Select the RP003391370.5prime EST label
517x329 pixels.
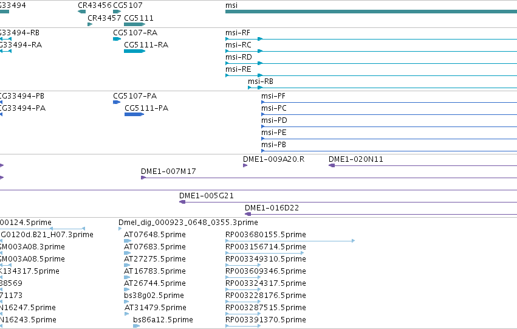(265, 320)
